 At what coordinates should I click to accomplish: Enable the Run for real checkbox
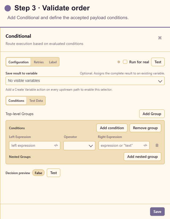125,62
